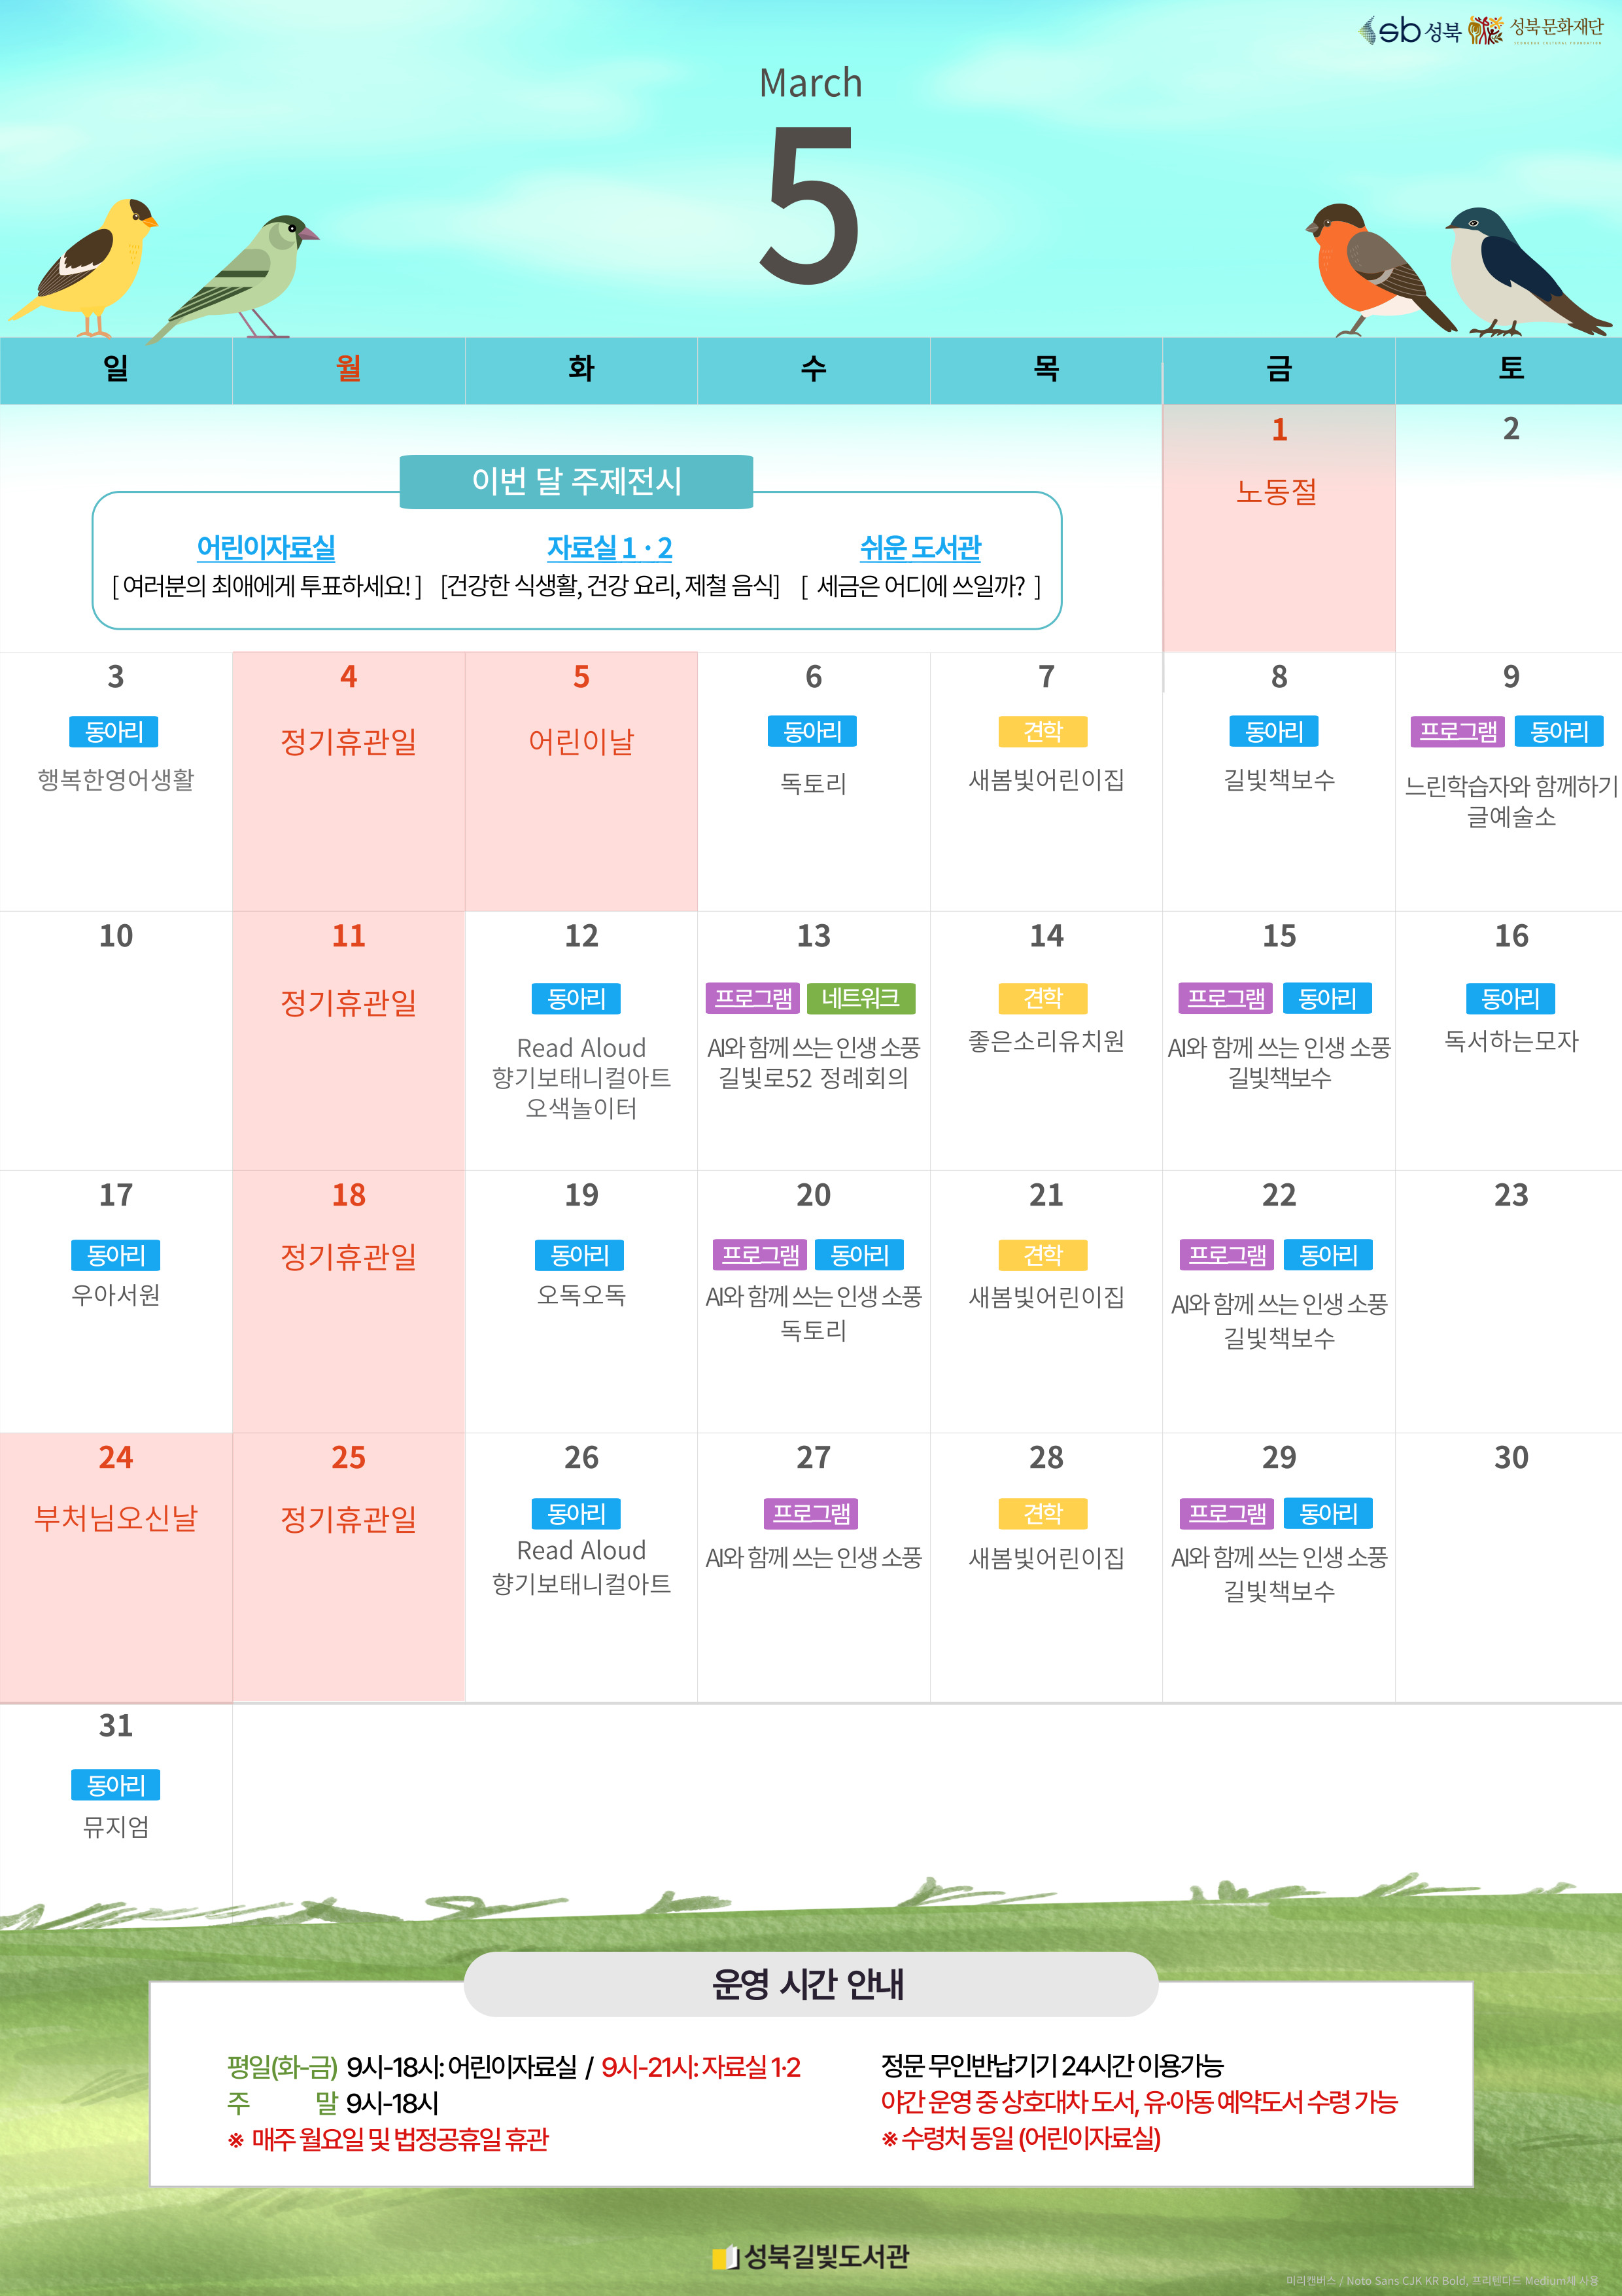
Task: Click the Seongbuk Cultural Foundation emblem
Action: click(x=1485, y=31)
